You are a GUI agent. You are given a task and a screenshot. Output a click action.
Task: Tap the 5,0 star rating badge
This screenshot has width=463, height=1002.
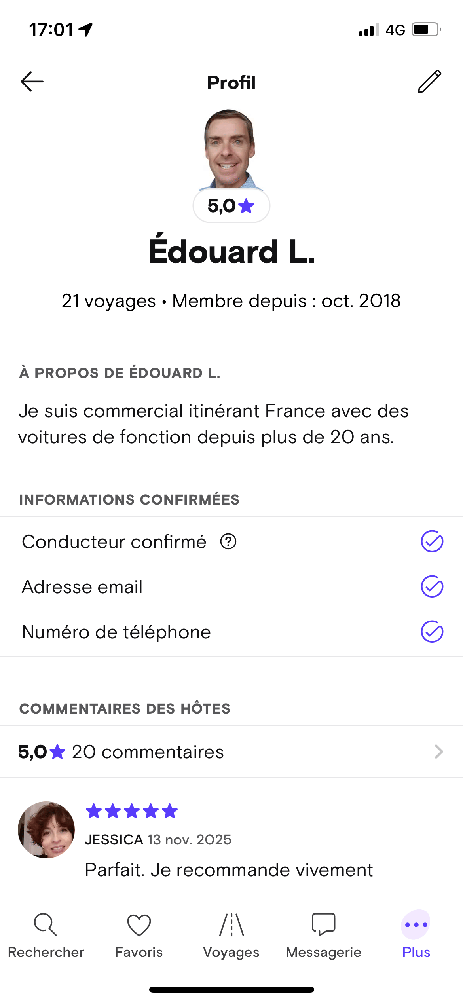click(231, 206)
